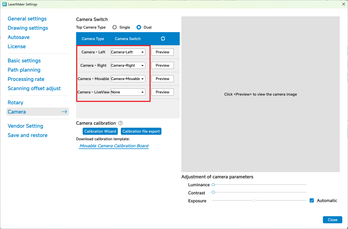The image size is (348, 229).
Task: Click the Camera Switch column header
Action: [x=128, y=39]
